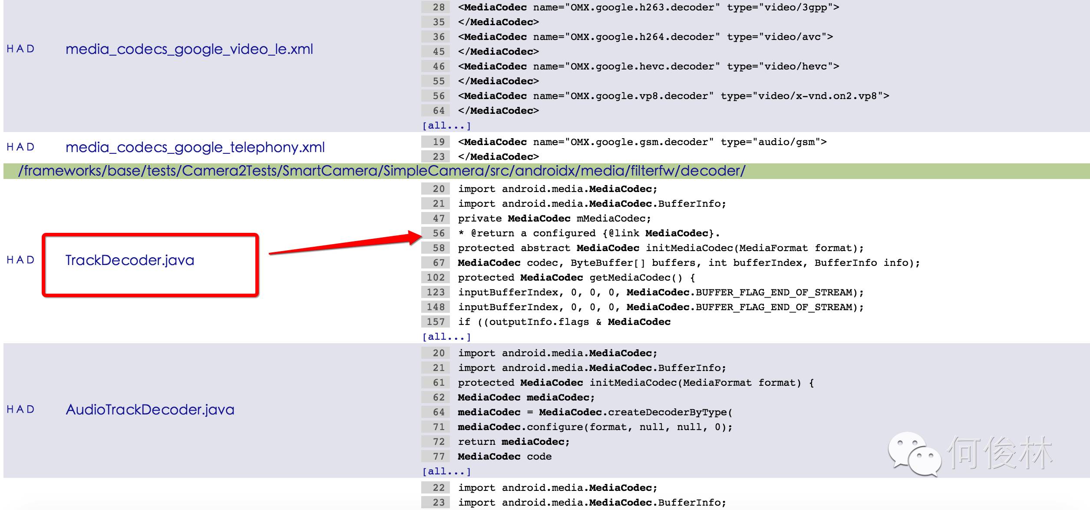Image resolution: width=1090 pixels, height=510 pixels.
Task: Expand [all...] matches under AudioTrackDecoder.java results
Action: click(x=446, y=471)
